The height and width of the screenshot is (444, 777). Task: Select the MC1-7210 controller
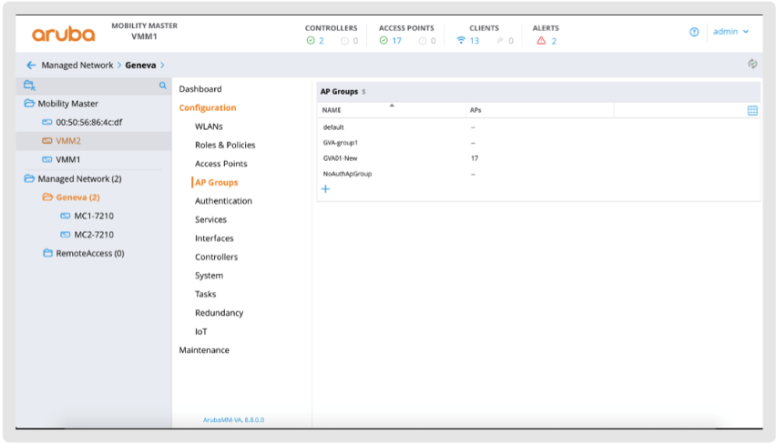click(93, 217)
